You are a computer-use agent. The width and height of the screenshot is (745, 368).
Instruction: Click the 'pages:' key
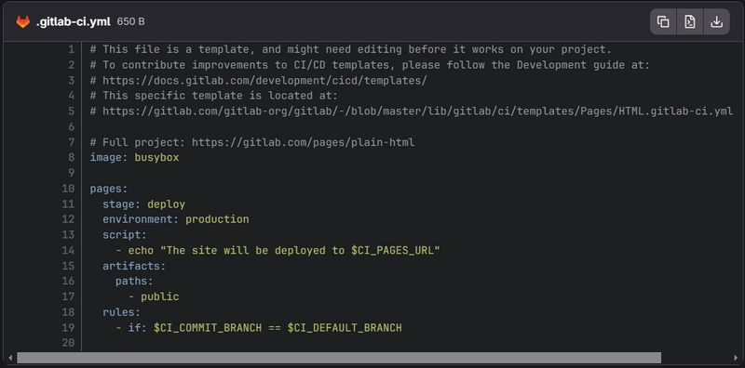click(109, 189)
